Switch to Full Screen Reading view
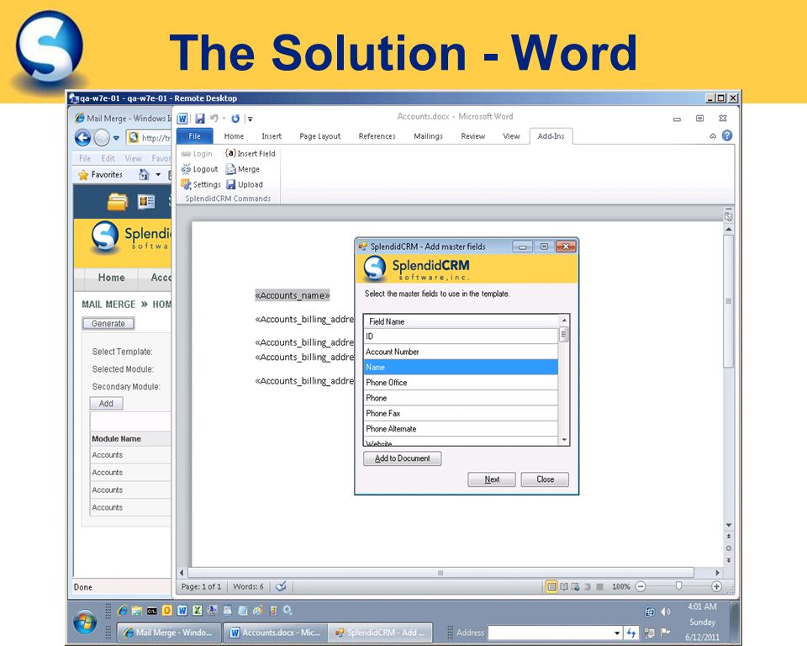This screenshot has height=646, width=807. tap(564, 586)
